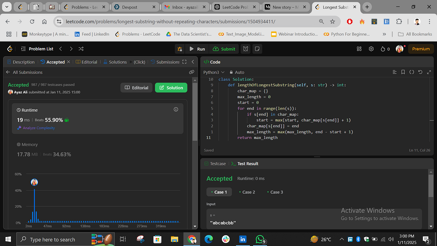Open the Submissions tab
The height and width of the screenshot is (246, 437).
(x=167, y=62)
